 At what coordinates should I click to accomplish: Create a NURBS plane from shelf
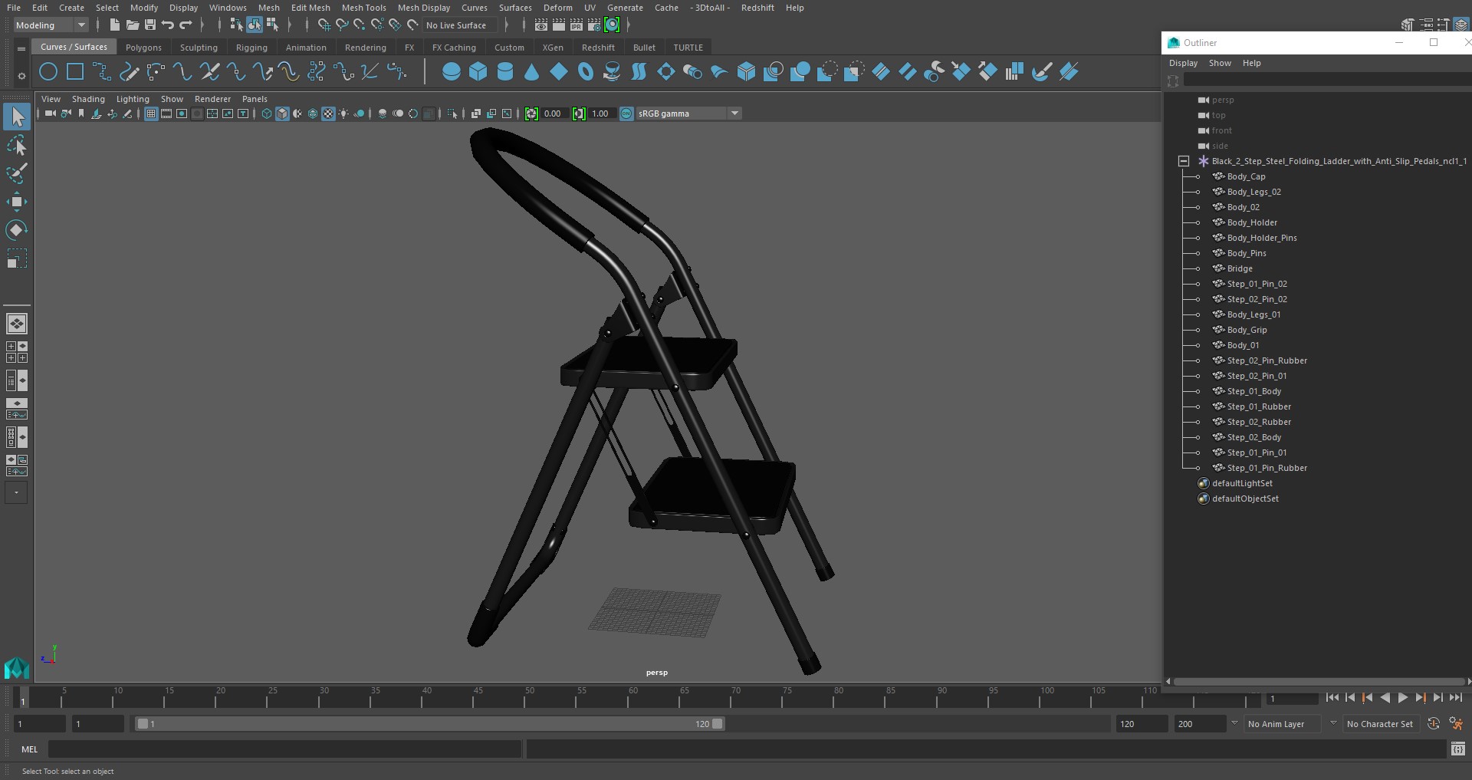559,72
